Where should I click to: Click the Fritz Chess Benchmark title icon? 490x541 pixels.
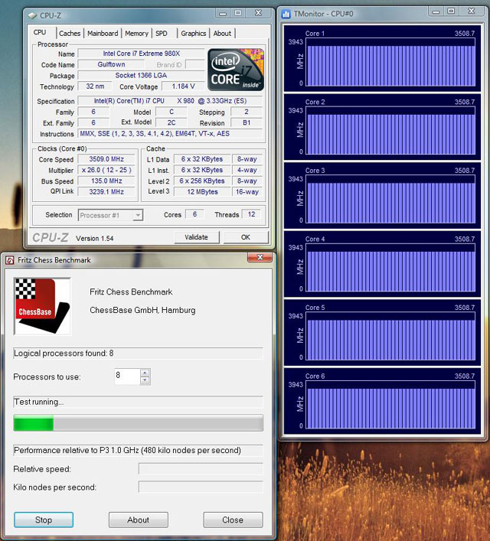coord(10,260)
